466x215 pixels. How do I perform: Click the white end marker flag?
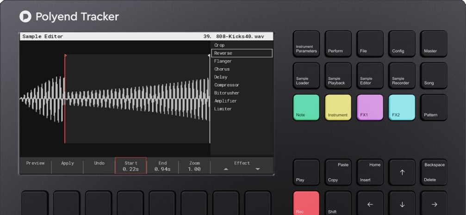pyautogui.click(x=209, y=55)
